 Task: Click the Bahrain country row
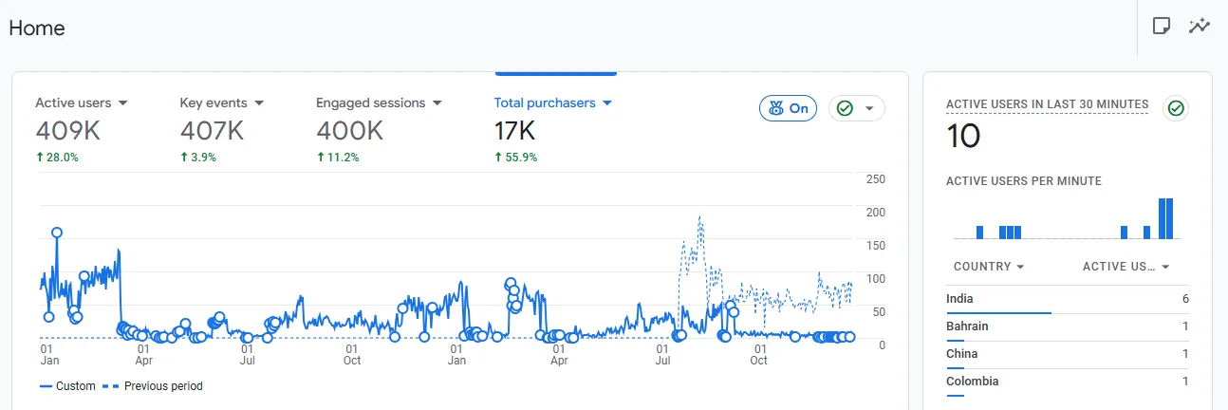1068,326
